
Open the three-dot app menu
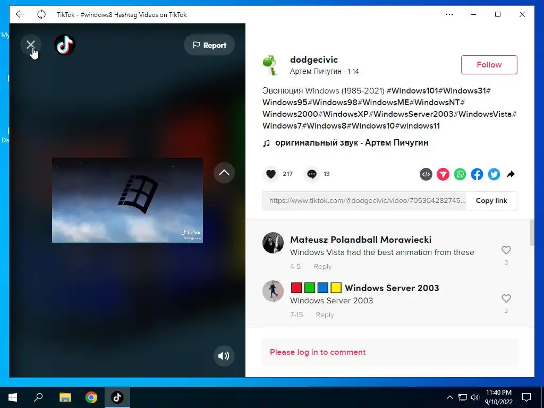(449, 14)
